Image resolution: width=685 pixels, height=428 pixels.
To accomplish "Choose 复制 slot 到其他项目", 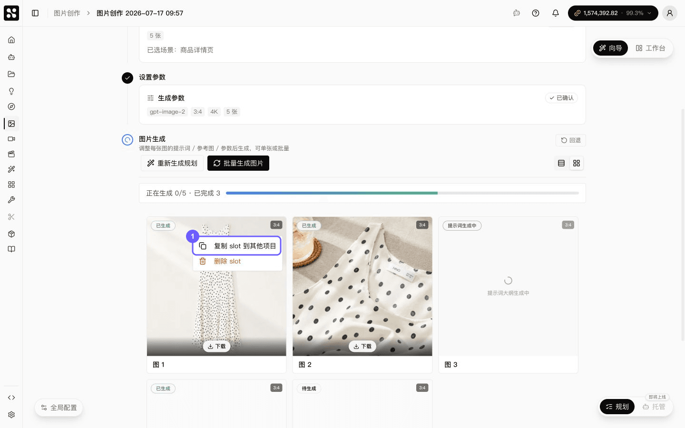I will click(237, 246).
